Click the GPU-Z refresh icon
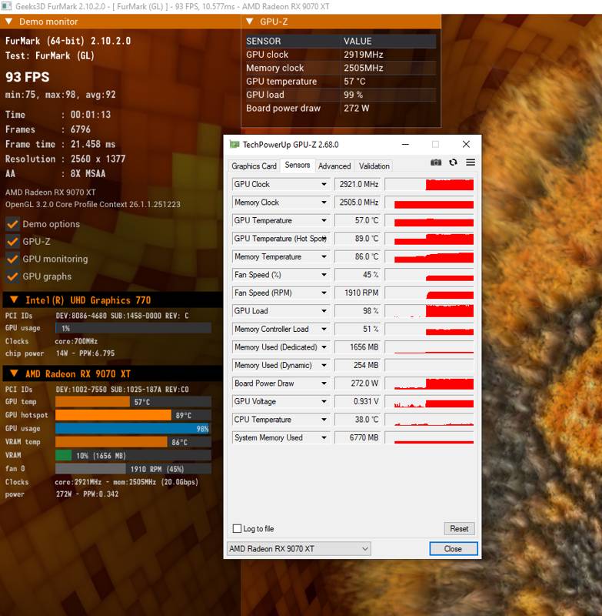 [x=453, y=162]
